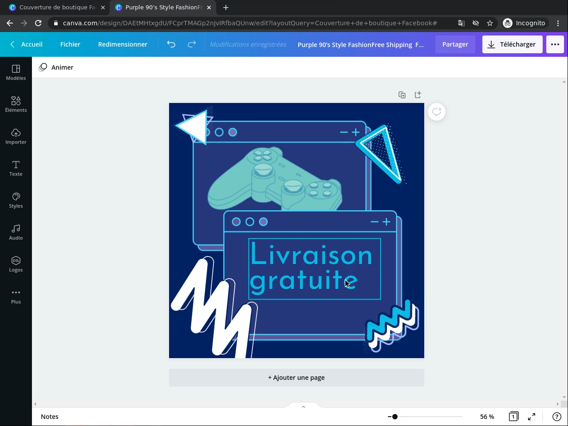Image resolution: width=568 pixels, height=426 pixels.
Task: Open the Importer uploads panel
Action: [x=16, y=136]
